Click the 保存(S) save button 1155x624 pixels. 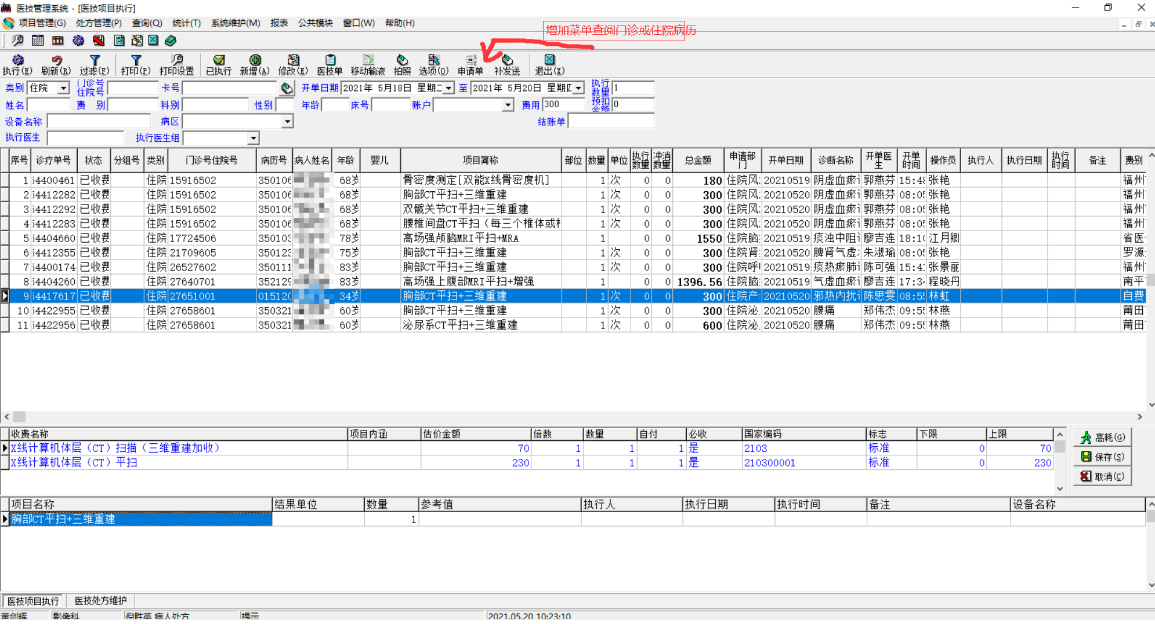[1102, 457]
